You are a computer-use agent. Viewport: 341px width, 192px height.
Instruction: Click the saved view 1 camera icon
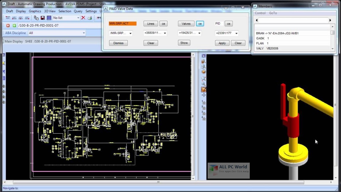pos(204,102)
